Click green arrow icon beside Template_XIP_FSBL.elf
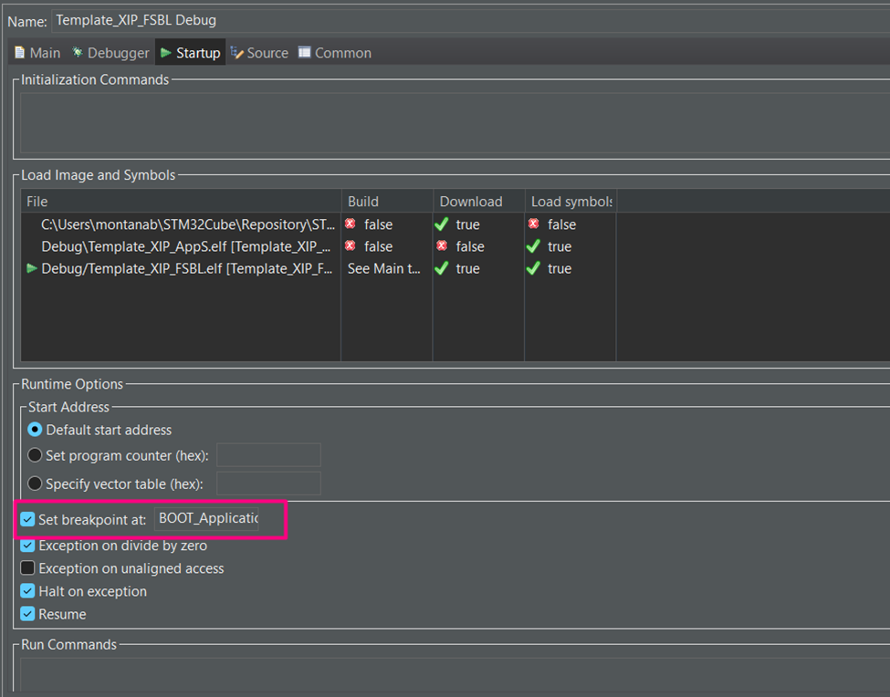The height and width of the screenshot is (697, 890). pyautogui.click(x=32, y=268)
